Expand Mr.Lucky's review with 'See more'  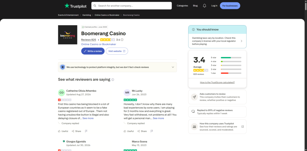point(158,118)
